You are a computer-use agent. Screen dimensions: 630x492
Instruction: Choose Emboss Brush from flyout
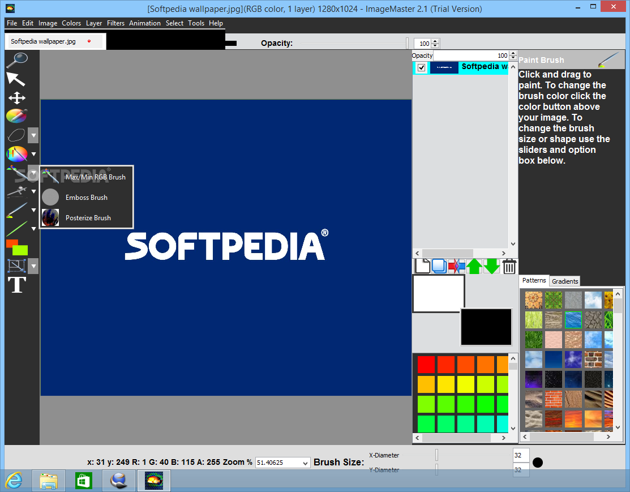pos(87,198)
